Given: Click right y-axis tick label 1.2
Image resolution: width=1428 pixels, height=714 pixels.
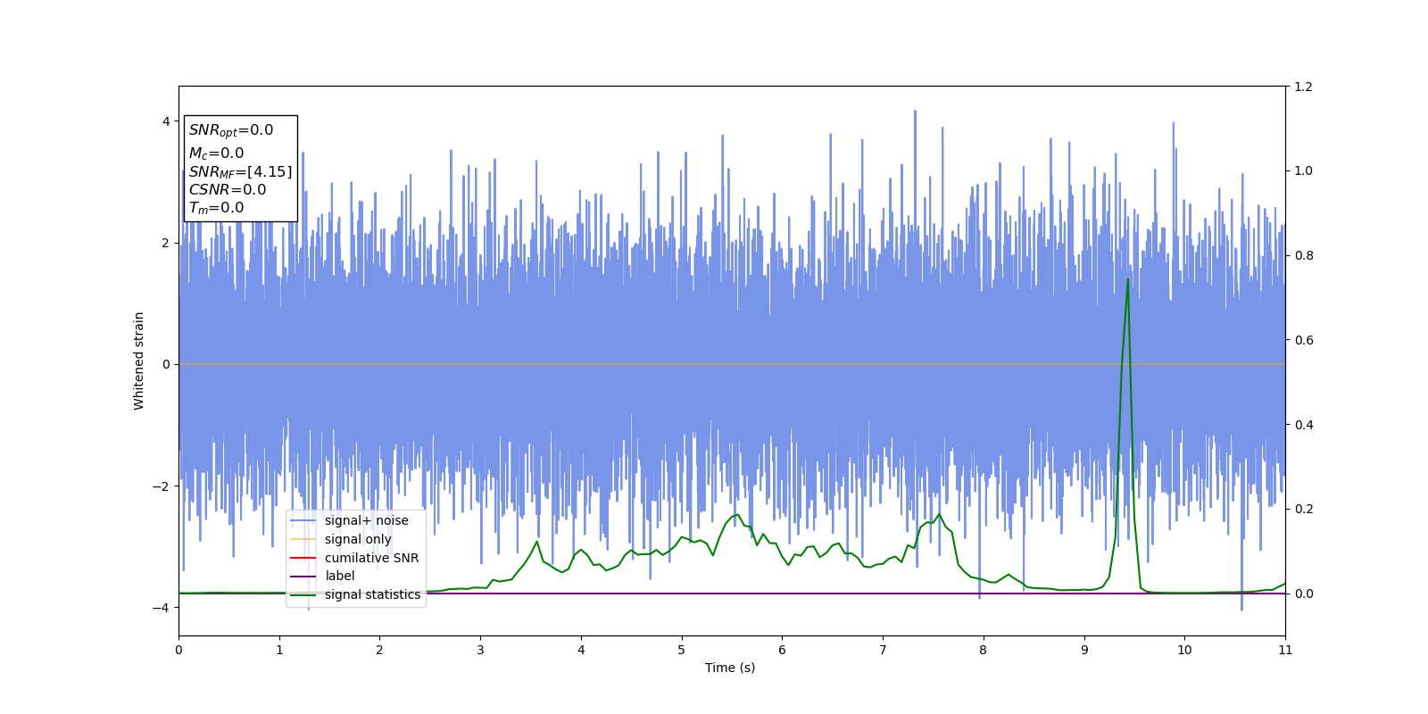Looking at the screenshot, I should click(x=1303, y=87).
